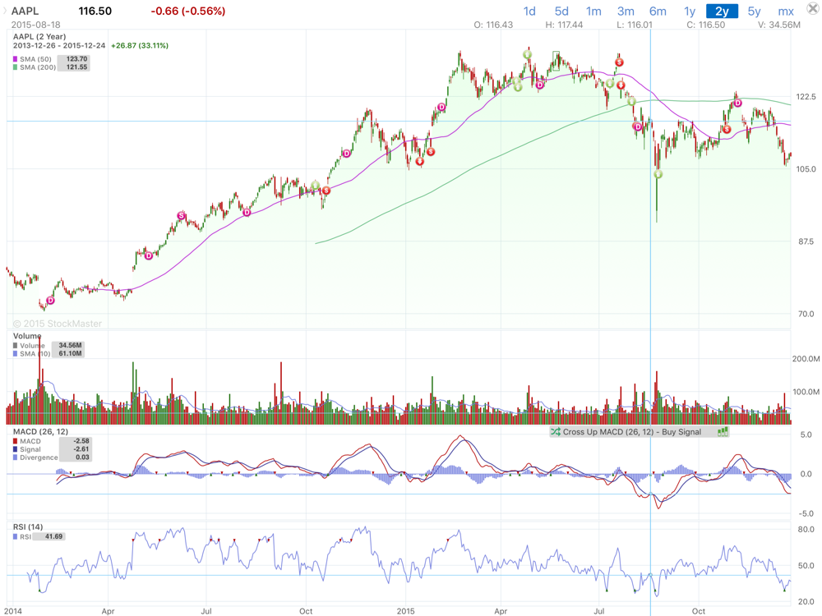Select the green arrow marker beside October 2014's red S
Screen dimensions: 822x616
[x=316, y=186]
